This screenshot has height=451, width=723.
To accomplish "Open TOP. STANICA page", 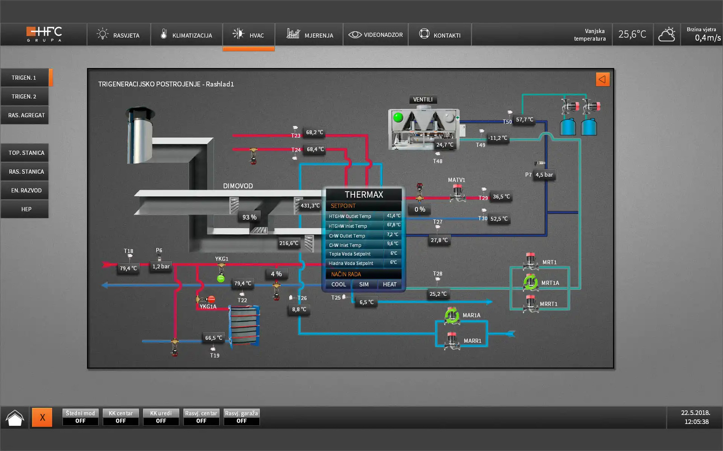I will coord(26,153).
